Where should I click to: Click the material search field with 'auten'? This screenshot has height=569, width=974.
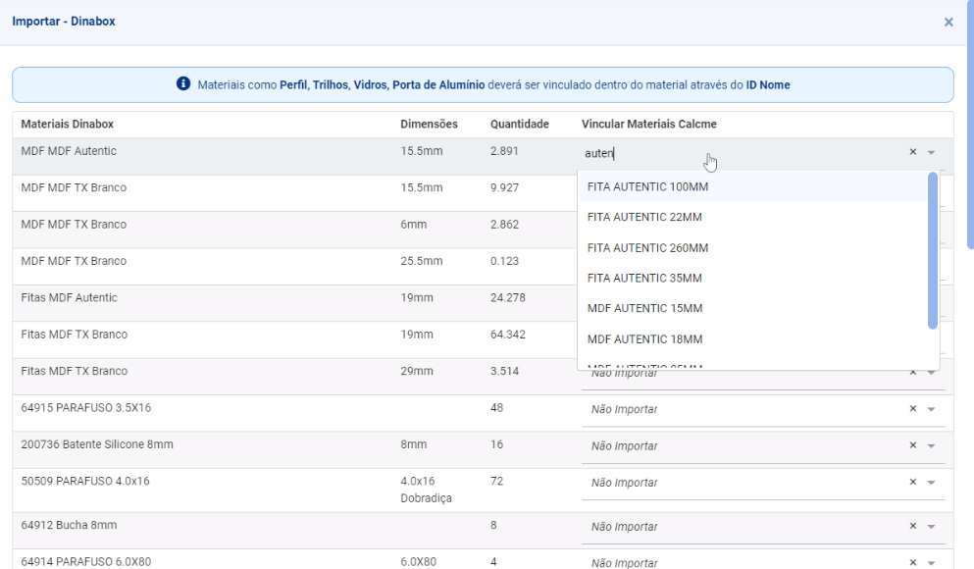[736, 153]
